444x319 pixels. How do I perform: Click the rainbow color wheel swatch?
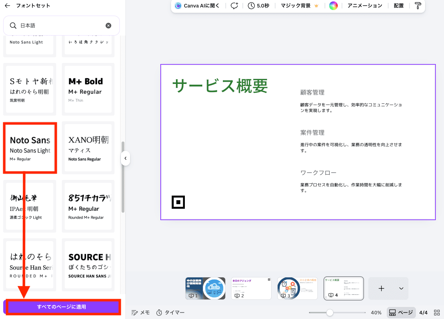point(333,6)
